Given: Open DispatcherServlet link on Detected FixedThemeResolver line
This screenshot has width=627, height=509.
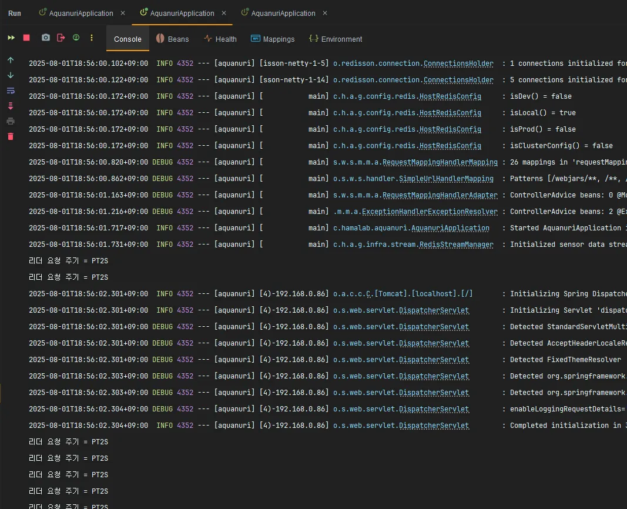Looking at the screenshot, I should coord(434,360).
